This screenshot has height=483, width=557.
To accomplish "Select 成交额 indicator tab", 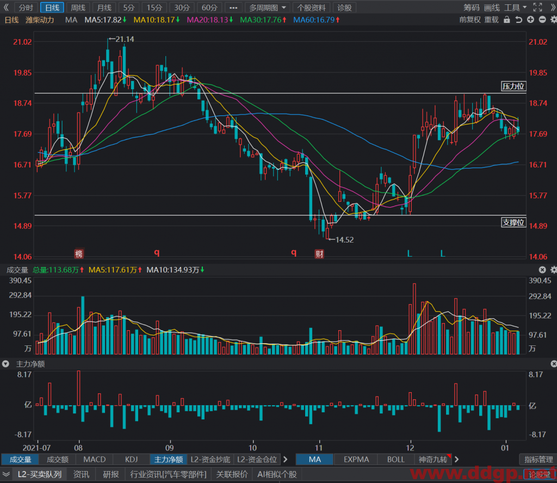I will (x=58, y=459).
